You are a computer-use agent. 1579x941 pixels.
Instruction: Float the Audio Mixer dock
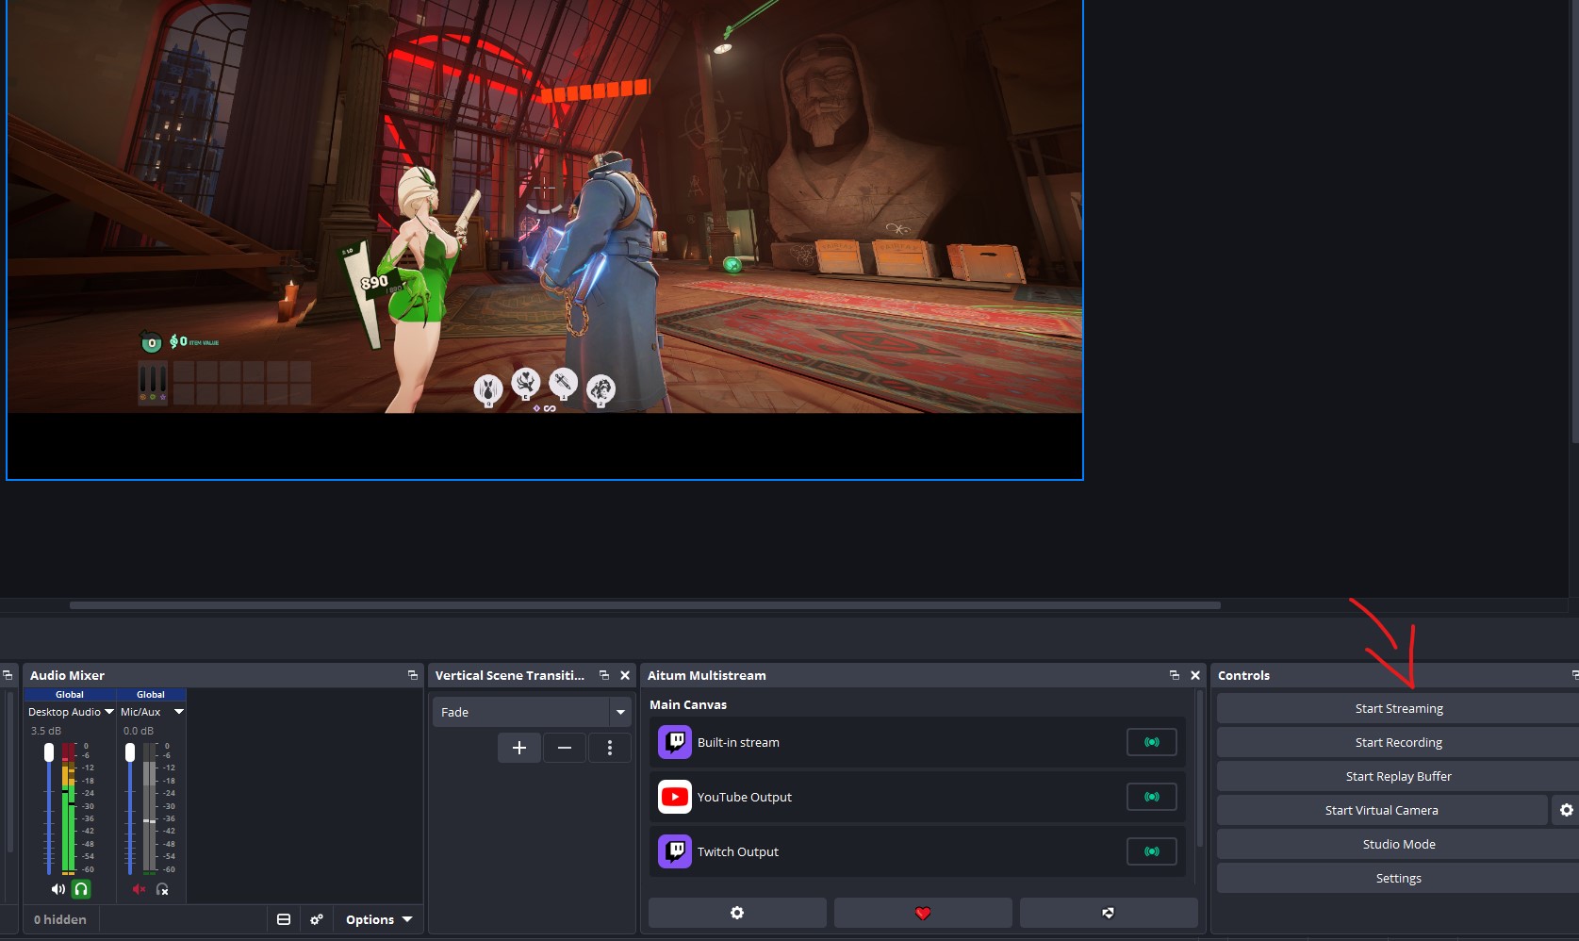pyautogui.click(x=412, y=675)
